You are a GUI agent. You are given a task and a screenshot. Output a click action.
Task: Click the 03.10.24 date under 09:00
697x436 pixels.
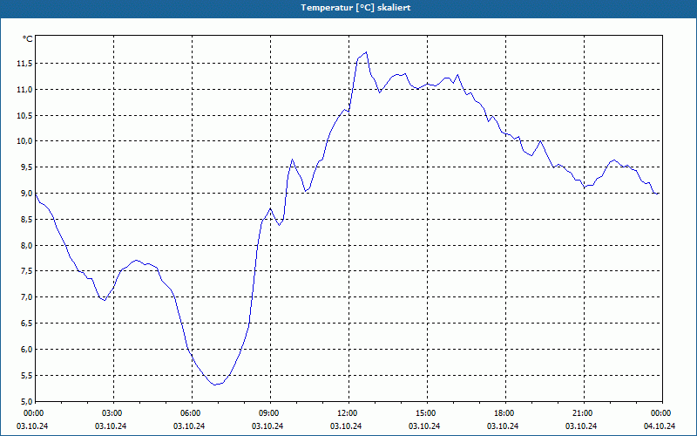coord(267,426)
